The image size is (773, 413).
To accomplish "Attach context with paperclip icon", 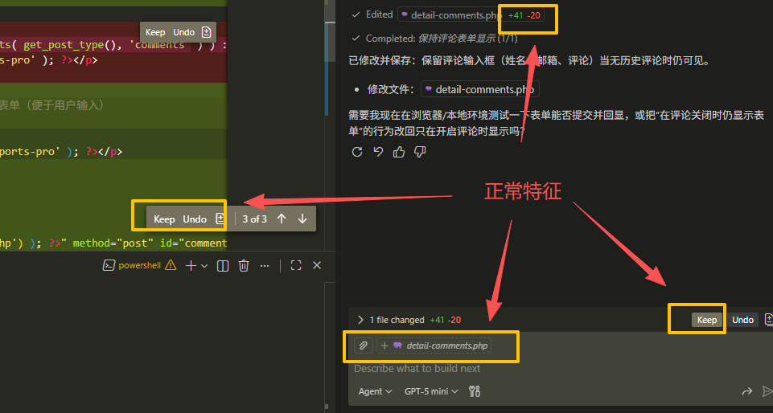I will click(364, 346).
